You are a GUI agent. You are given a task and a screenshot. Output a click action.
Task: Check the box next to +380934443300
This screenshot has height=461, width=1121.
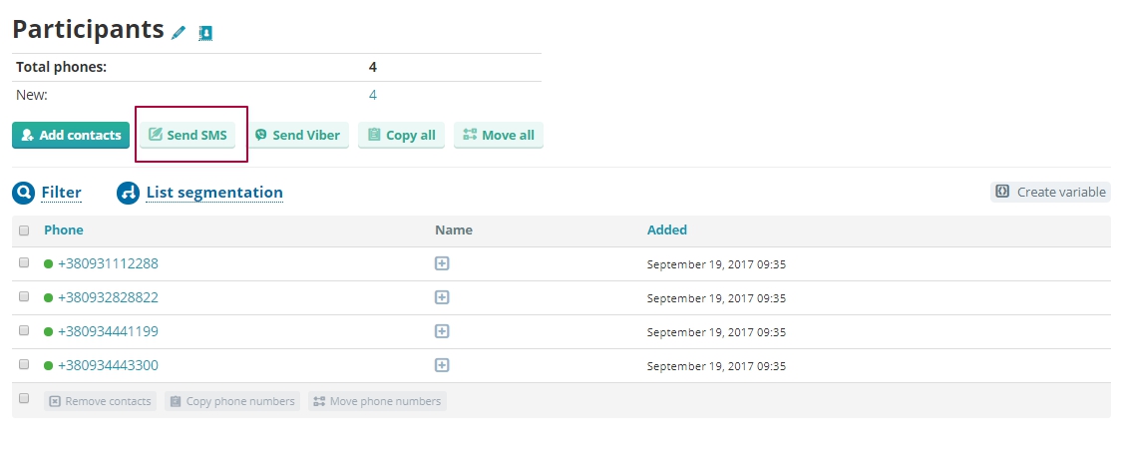coord(24,365)
